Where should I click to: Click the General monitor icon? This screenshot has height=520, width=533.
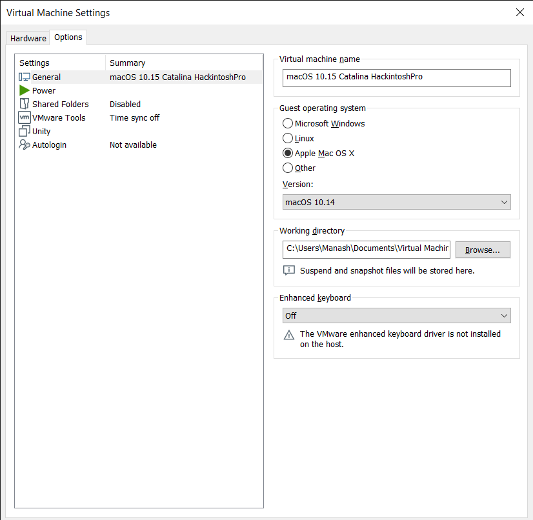pyautogui.click(x=24, y=77)
